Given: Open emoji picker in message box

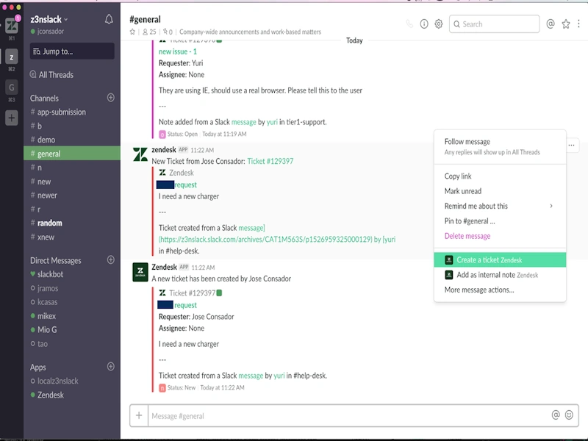Looking at the screenshot, I should tap(569, 415).
